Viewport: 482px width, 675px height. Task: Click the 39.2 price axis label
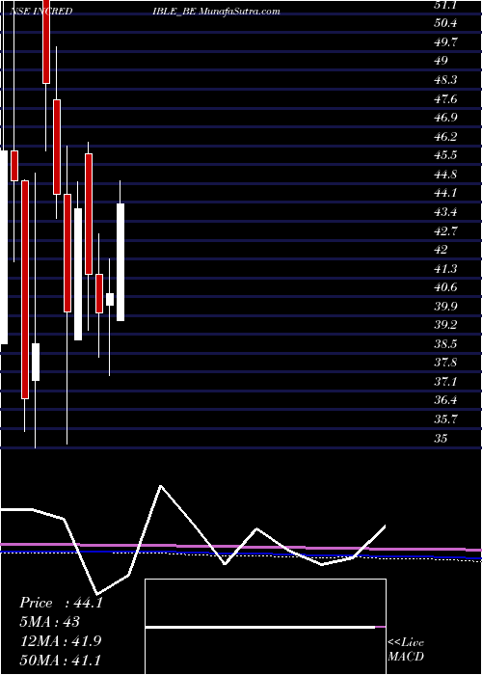(445, 325)
